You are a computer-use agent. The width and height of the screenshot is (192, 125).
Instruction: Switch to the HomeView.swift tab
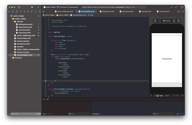pyautogui.click(x=163, y=11)
